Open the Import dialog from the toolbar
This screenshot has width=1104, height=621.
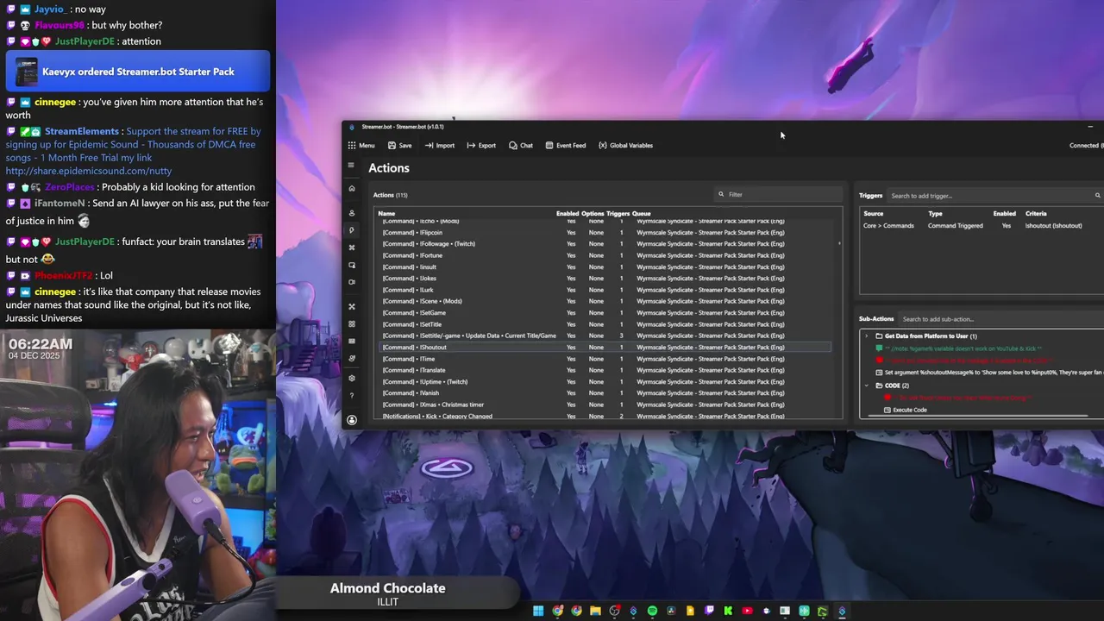tap(440, 146)
